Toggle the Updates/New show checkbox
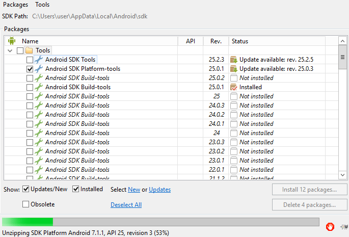 26,189
